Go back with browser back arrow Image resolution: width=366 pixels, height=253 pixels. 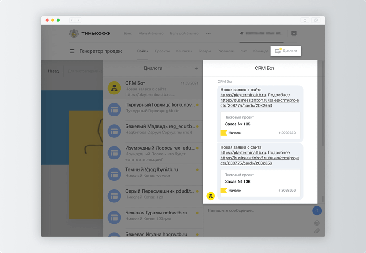72,20
